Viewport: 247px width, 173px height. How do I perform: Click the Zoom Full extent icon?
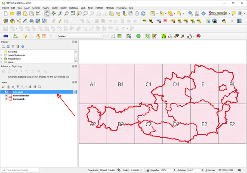(73, 13)
